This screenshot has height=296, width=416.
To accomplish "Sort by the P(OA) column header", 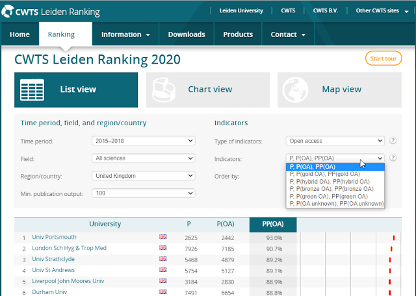I will pyautogui.click(x=226, y=224).
